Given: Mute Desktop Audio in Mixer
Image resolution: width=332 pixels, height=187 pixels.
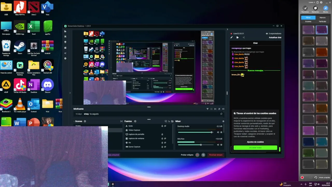Looking at the screenshot, I should point(218,132).
